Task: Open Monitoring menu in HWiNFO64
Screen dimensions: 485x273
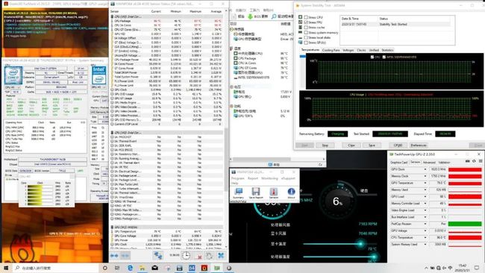Action: coord(269,178)
